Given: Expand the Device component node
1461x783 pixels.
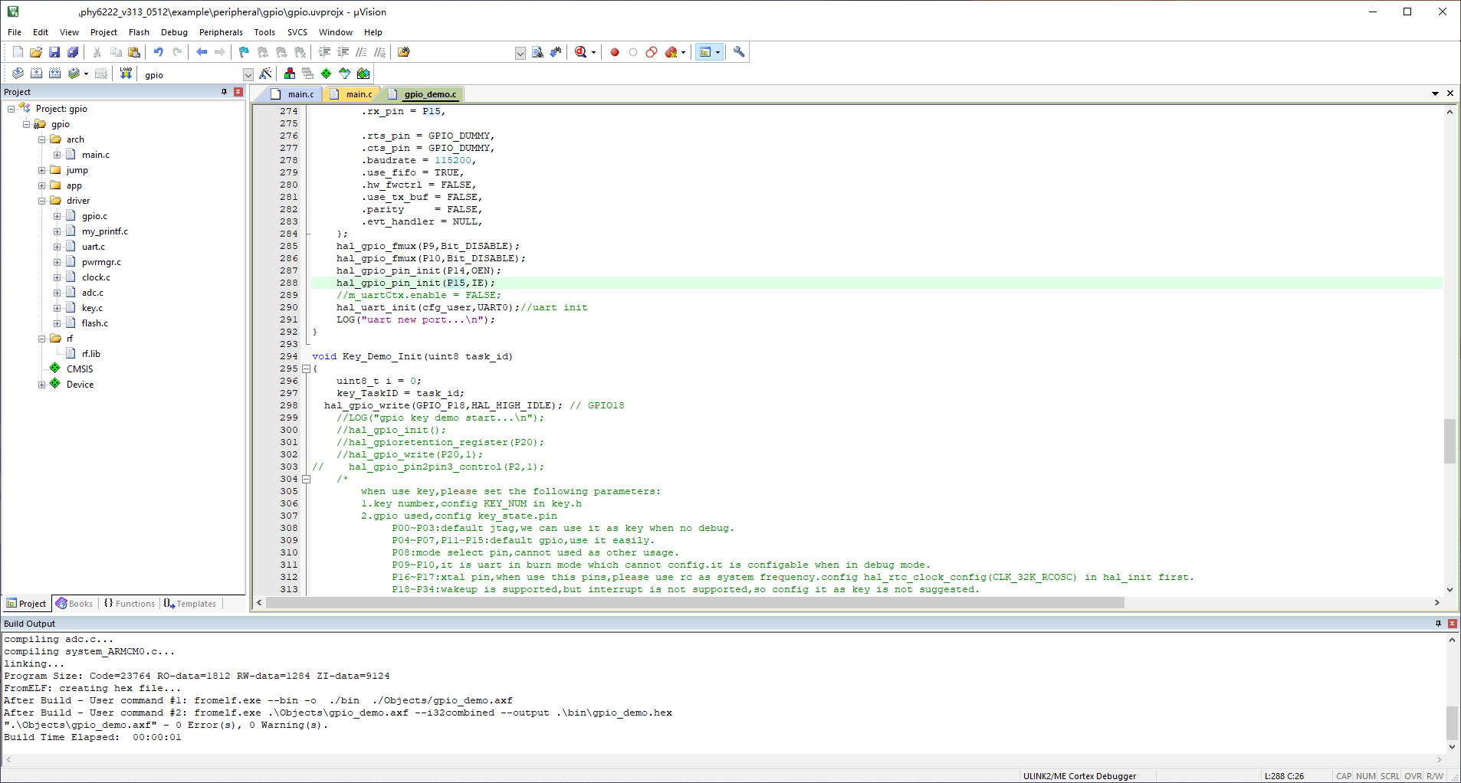Looking at the screenshot, I should tap(42, 385).
